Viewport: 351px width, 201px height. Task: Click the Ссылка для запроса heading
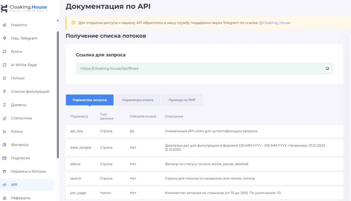[x=101, y=55]
